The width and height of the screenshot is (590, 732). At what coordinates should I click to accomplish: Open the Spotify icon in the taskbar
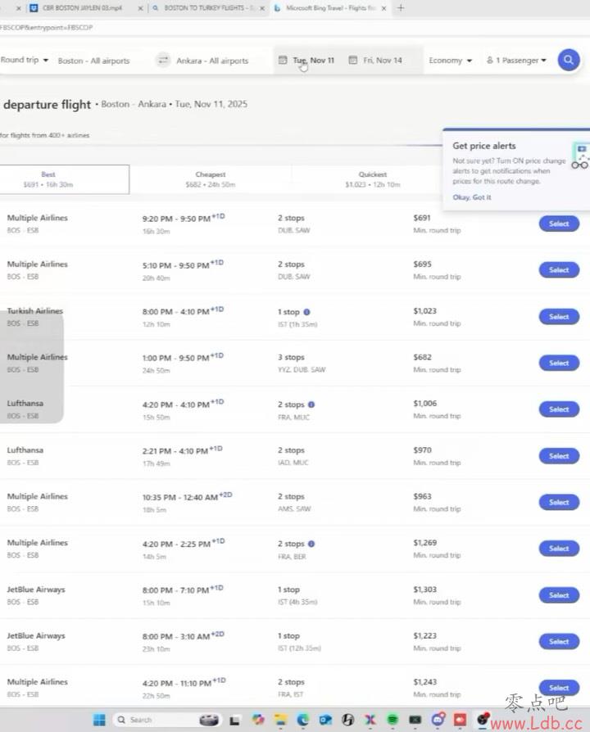[x=392, y=720]
